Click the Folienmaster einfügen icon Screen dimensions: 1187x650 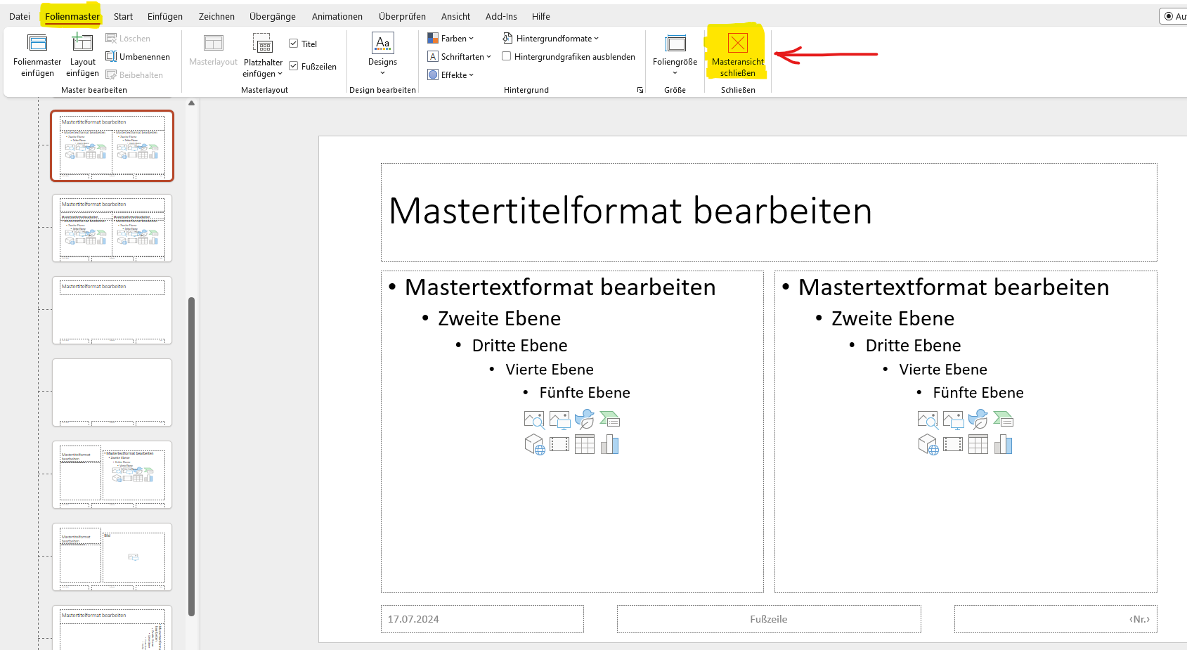click(x=37, y=44)
